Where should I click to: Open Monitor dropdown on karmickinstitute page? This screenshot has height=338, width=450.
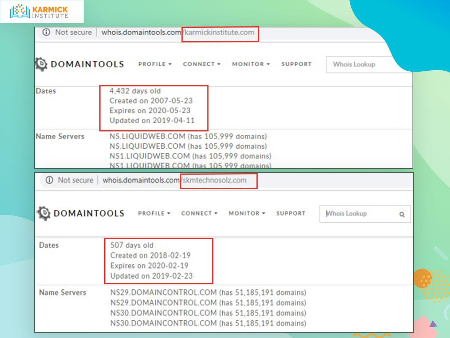coord(250,64)
